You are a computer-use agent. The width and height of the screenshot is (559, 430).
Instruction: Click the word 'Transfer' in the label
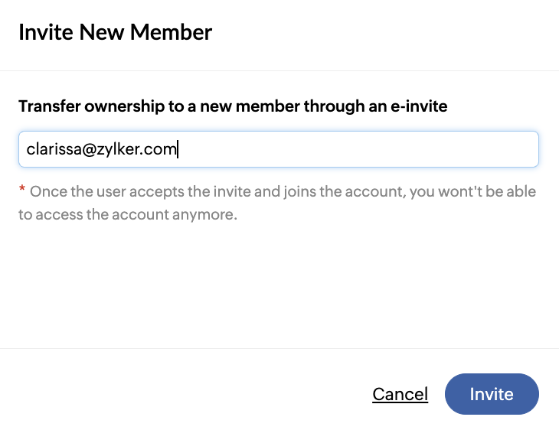click(x=50, y=106)
